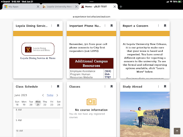Click the 'No course information' message

(x=91, y=110)
